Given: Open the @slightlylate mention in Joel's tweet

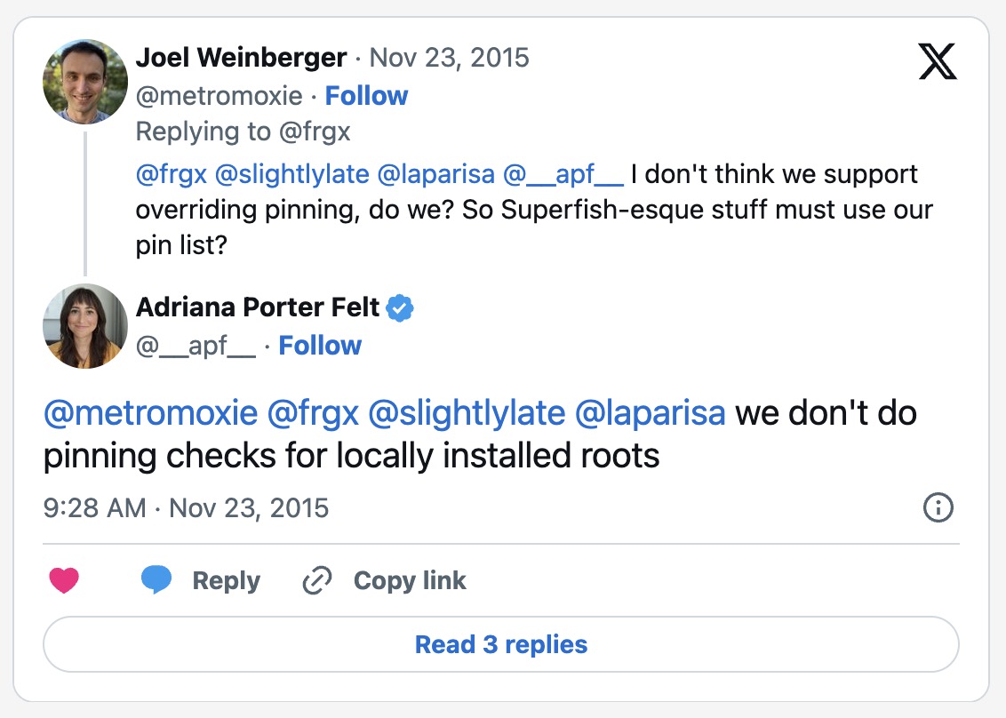Looking at the screenshot, I should coord(292,174).
